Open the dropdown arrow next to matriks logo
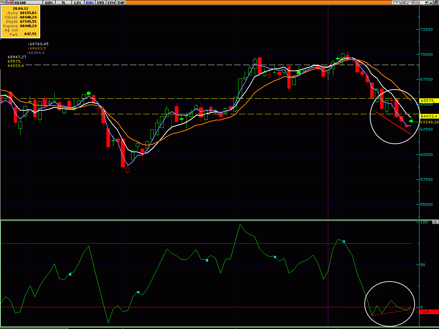The height and width of the screenshot is (329, 439). [x=427, y=3]
